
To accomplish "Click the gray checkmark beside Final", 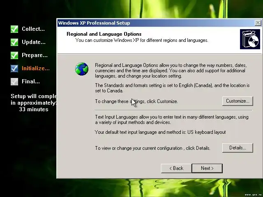I will pyautogui.click(x=14, y=82).
